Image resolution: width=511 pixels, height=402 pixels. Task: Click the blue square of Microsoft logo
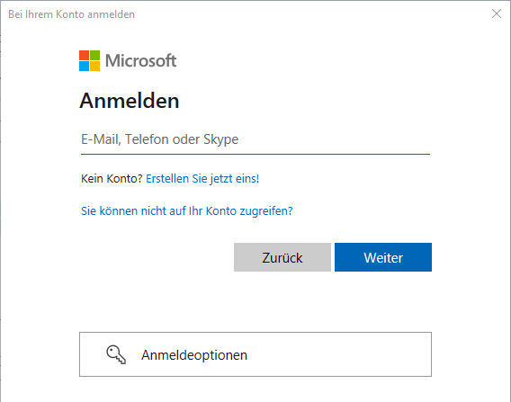click(x=84, y=67)
